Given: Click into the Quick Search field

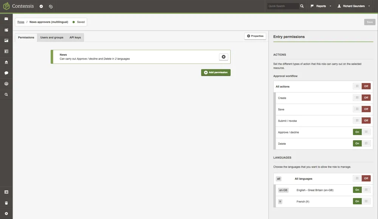Looking at the screenshot, I should coord(283,6).
